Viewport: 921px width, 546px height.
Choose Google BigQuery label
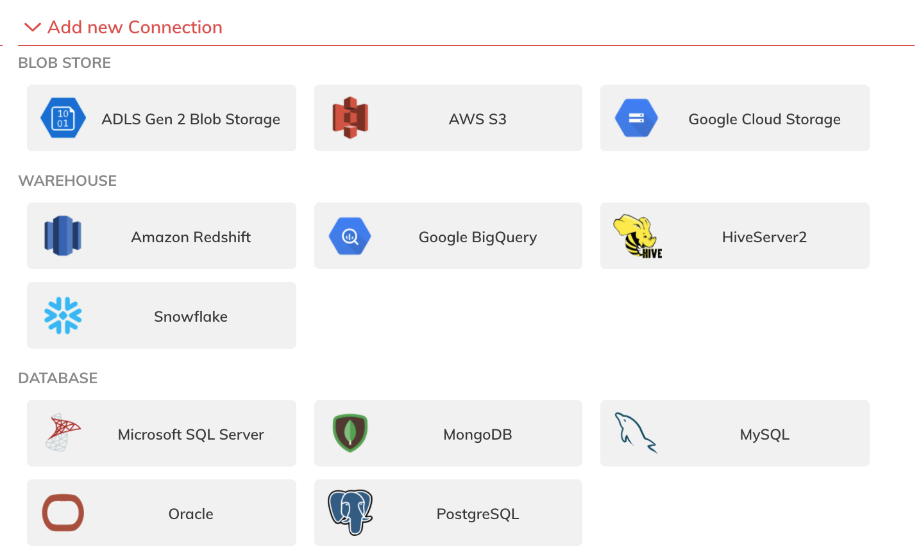pos(477,237)
